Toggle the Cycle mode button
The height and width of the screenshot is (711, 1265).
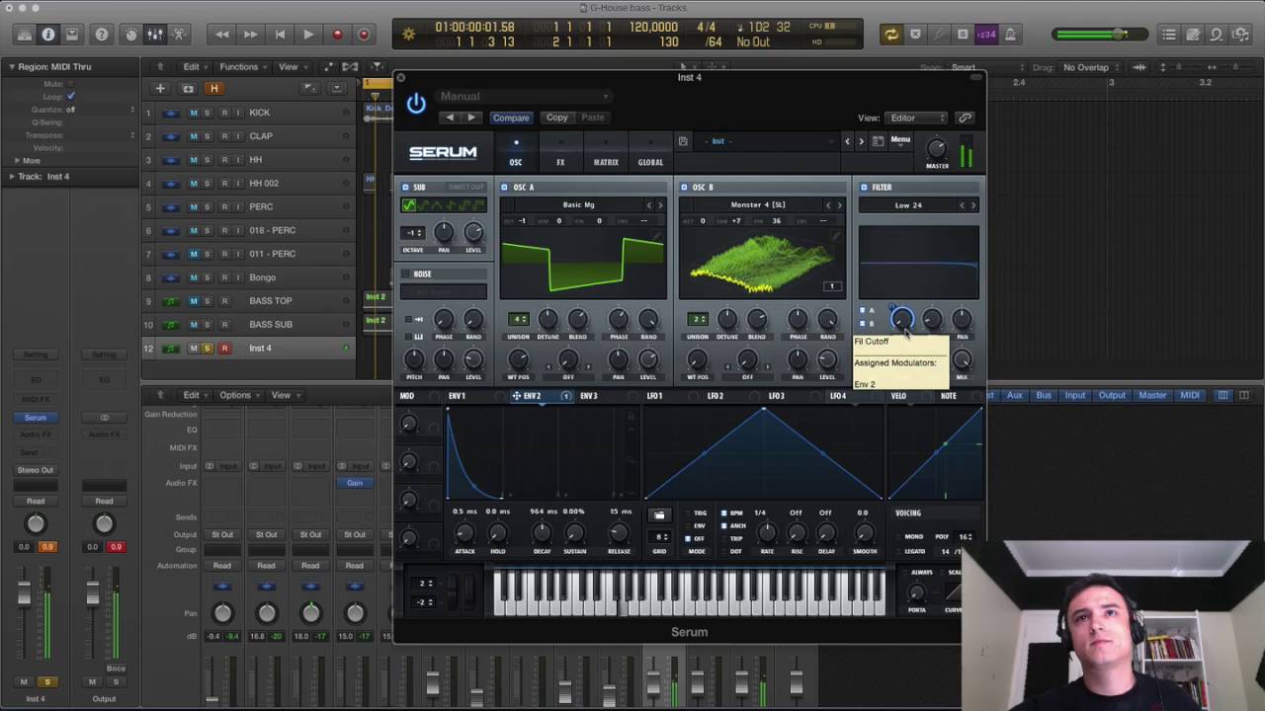[891, 35]
